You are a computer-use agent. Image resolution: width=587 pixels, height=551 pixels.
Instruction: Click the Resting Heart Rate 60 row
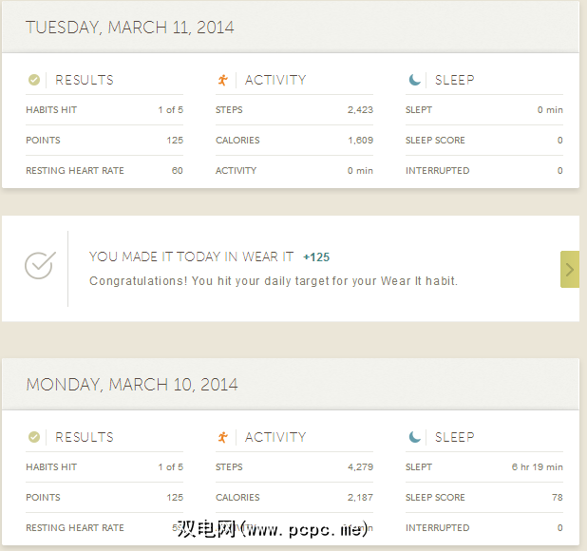(104, 171)
